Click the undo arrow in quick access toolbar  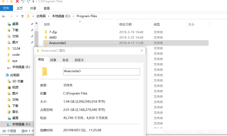coord(23,2)
